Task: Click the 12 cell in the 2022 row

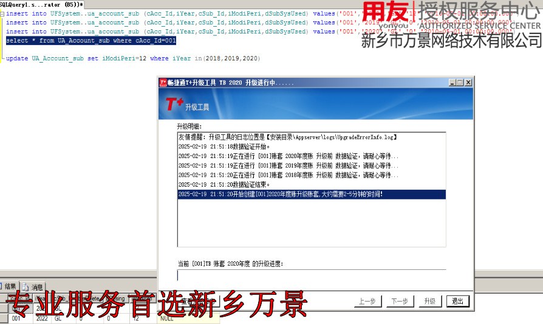Action: (x=143, y=319)
